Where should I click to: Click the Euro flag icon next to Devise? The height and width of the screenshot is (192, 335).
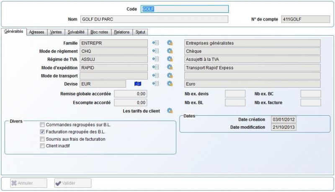(138, 84)
